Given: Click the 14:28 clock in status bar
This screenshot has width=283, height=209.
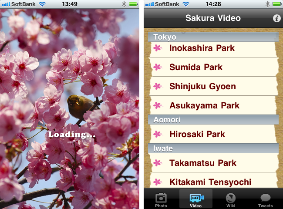Looking at the screenshot, I should [x=213, y=4].
